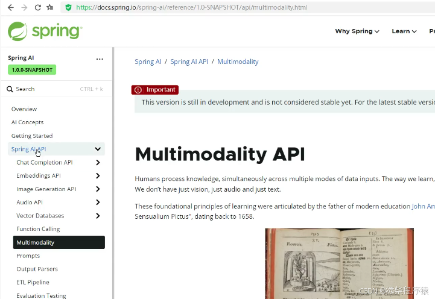The image size is (435, 299).
Task: Select the highlighted Multimodality sidebar item
Action: (59, 242)
